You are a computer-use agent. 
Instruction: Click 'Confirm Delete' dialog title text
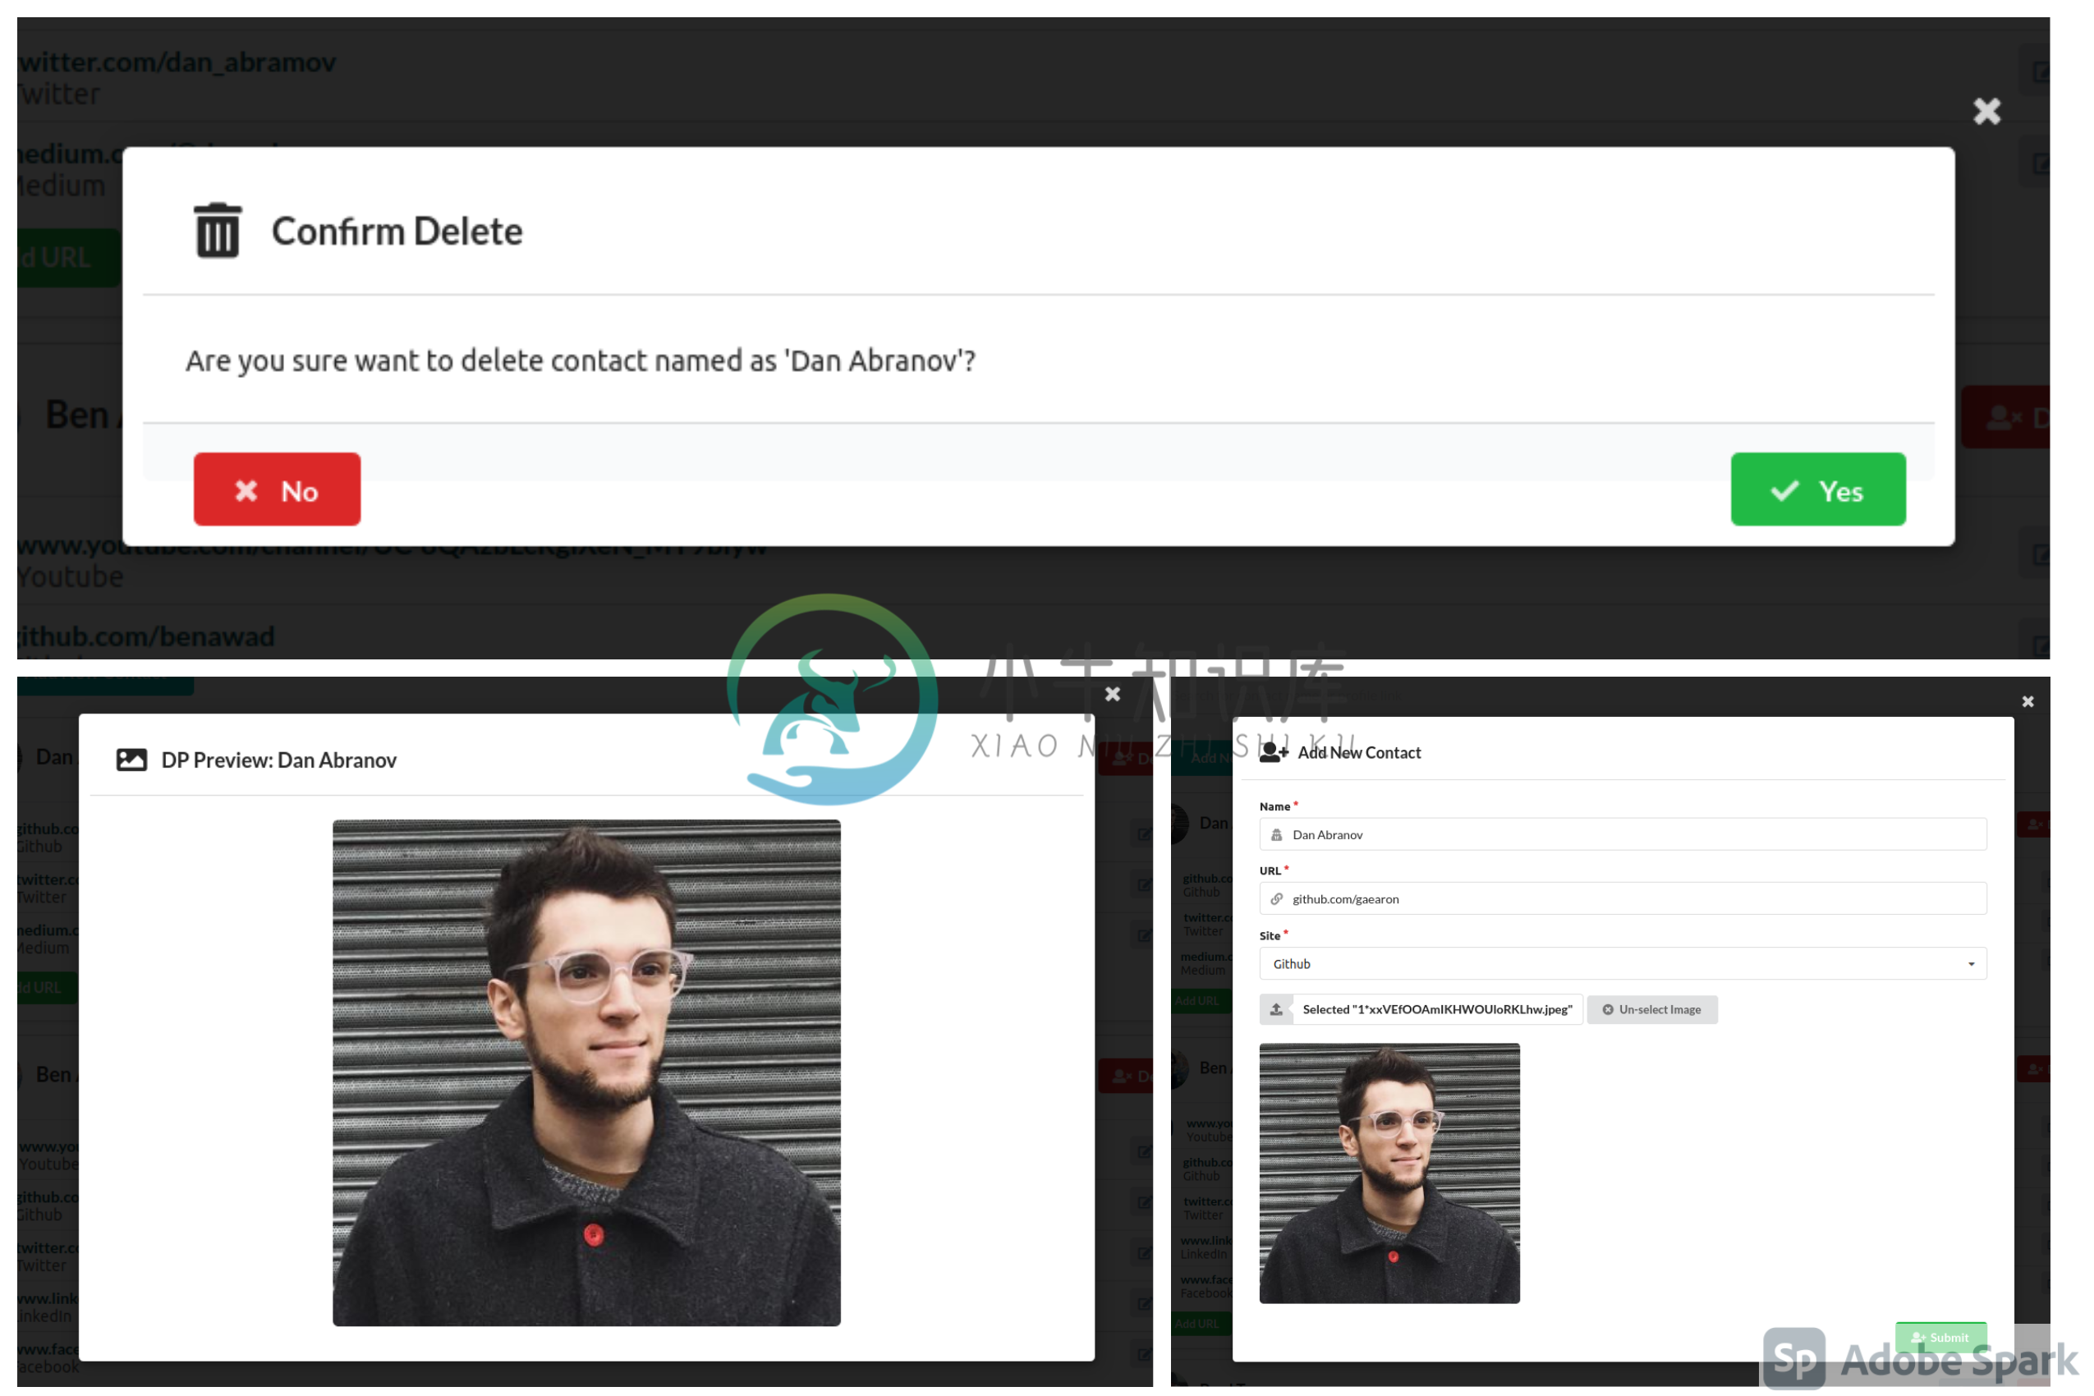pos(397,232)
